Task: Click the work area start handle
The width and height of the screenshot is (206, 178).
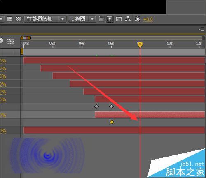Action: pyautogui.click(x=22, y=52)
